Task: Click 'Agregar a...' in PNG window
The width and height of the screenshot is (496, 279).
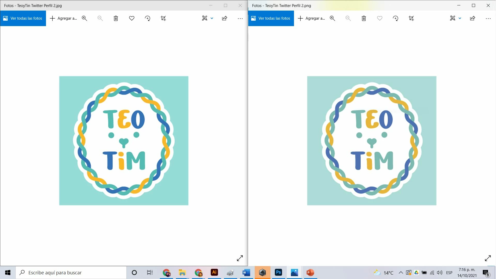Action: click(311, 18)
